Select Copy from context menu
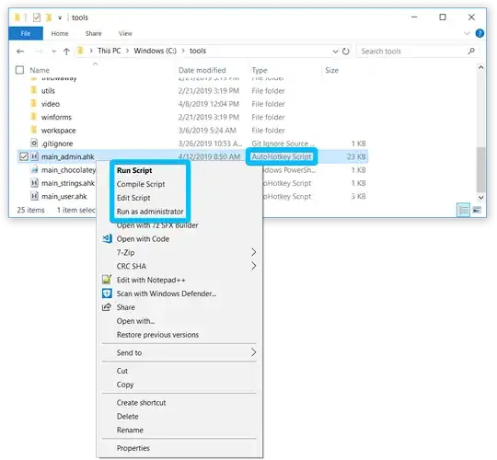This screenshot has width=497, height=460. click(x=179, y=385)
